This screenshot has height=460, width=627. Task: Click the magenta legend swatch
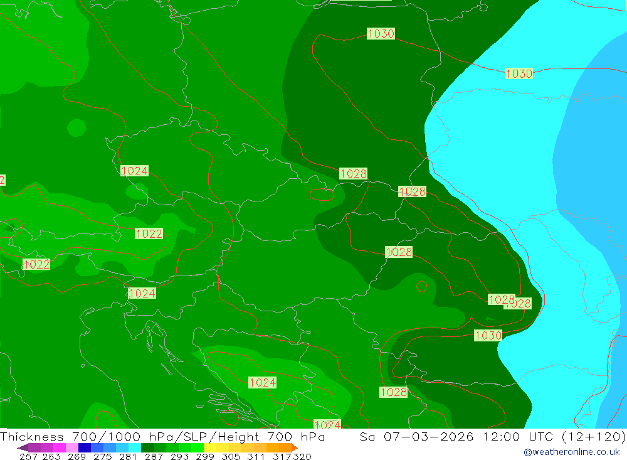[59, 447]
